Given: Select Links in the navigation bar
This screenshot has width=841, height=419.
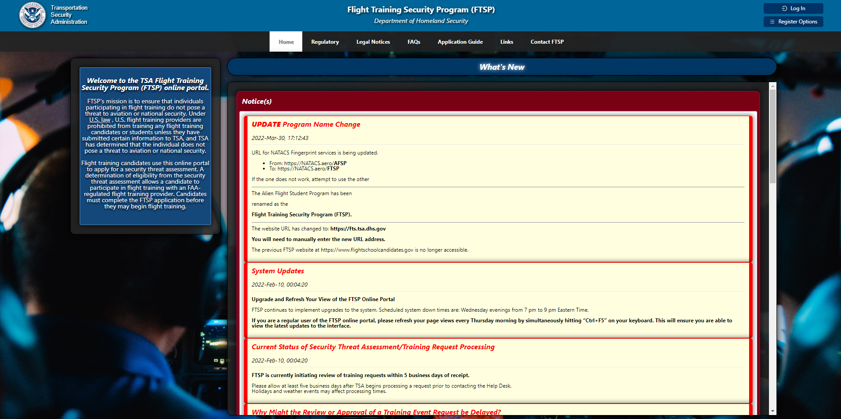Looking at the screenshot, I should click(x=506, y=42).
